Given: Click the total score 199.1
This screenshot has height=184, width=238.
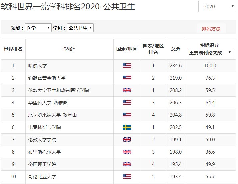Looking at the screenshot, I should tap(176, 140).
